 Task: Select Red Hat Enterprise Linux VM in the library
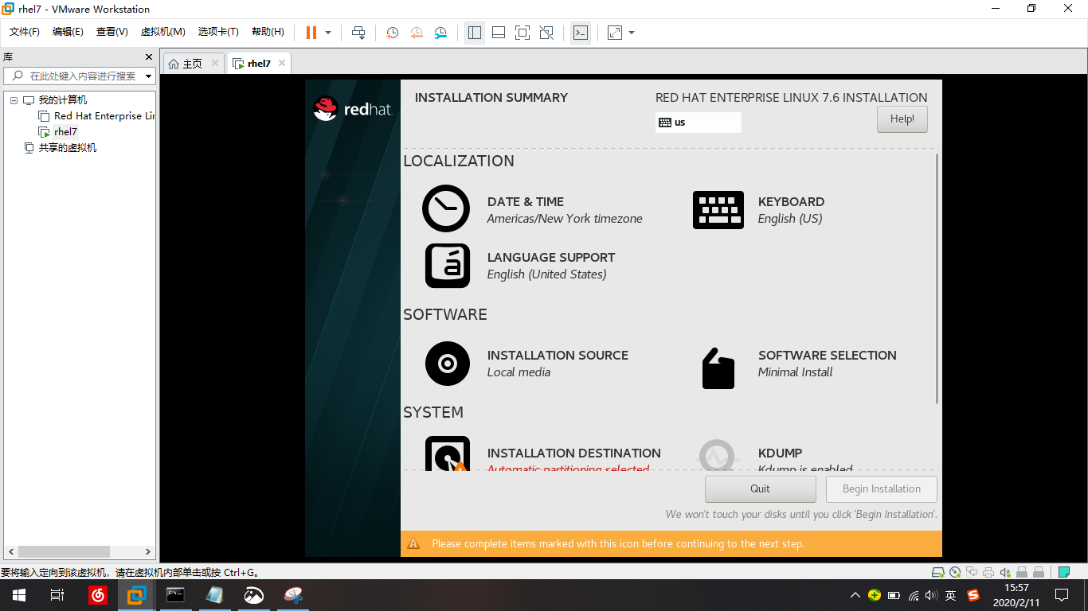click(96, 116)
